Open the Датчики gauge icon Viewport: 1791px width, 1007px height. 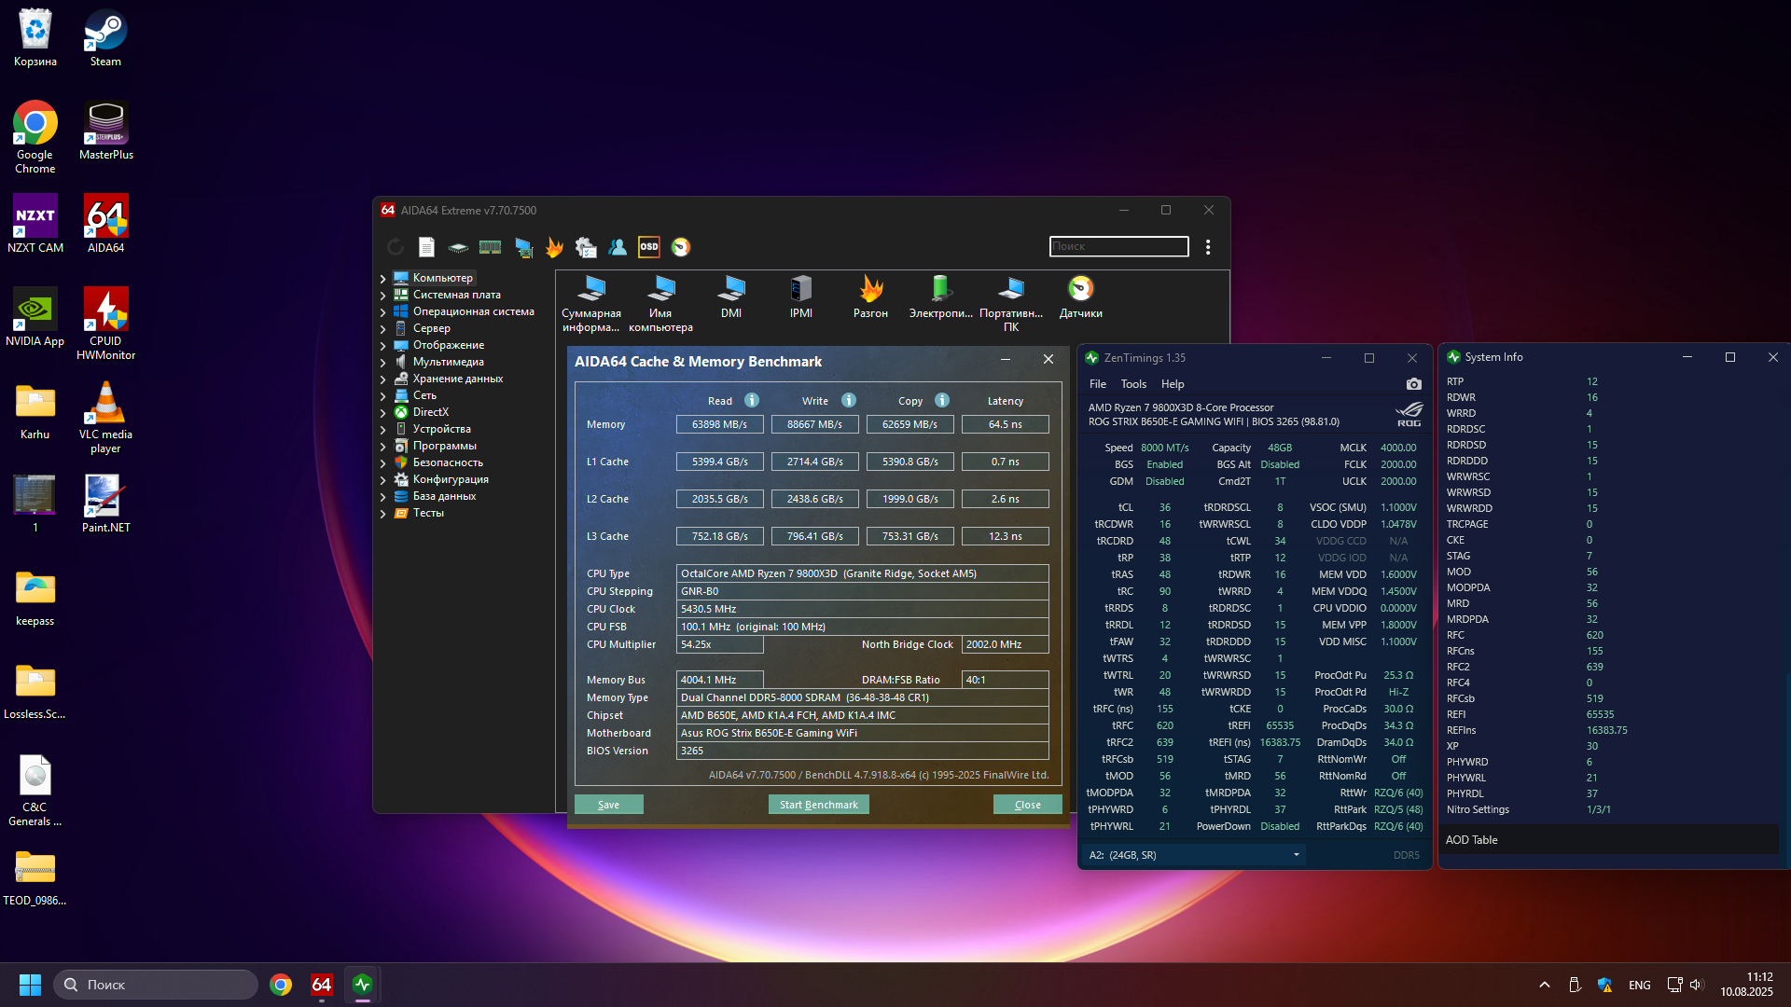1081,297
